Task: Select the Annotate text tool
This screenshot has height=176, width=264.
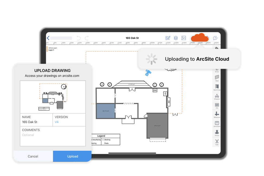Action: pyautogui.click(x=217, y=124)
